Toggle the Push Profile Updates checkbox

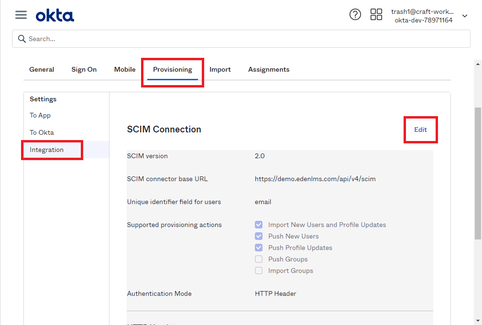[x=259, y=247]
